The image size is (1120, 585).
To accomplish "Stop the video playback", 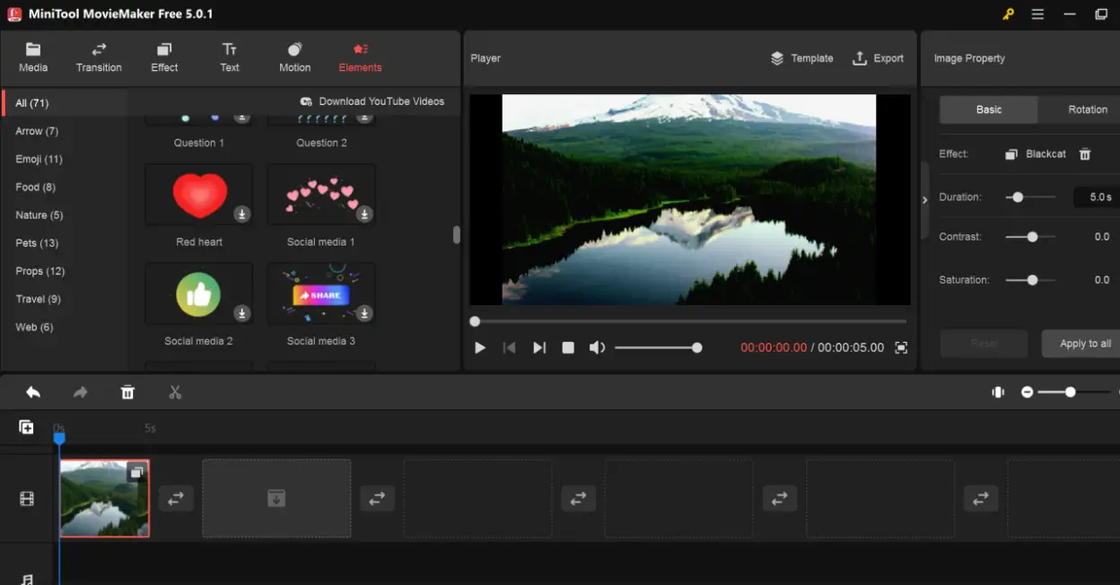I will click(568, 348).
